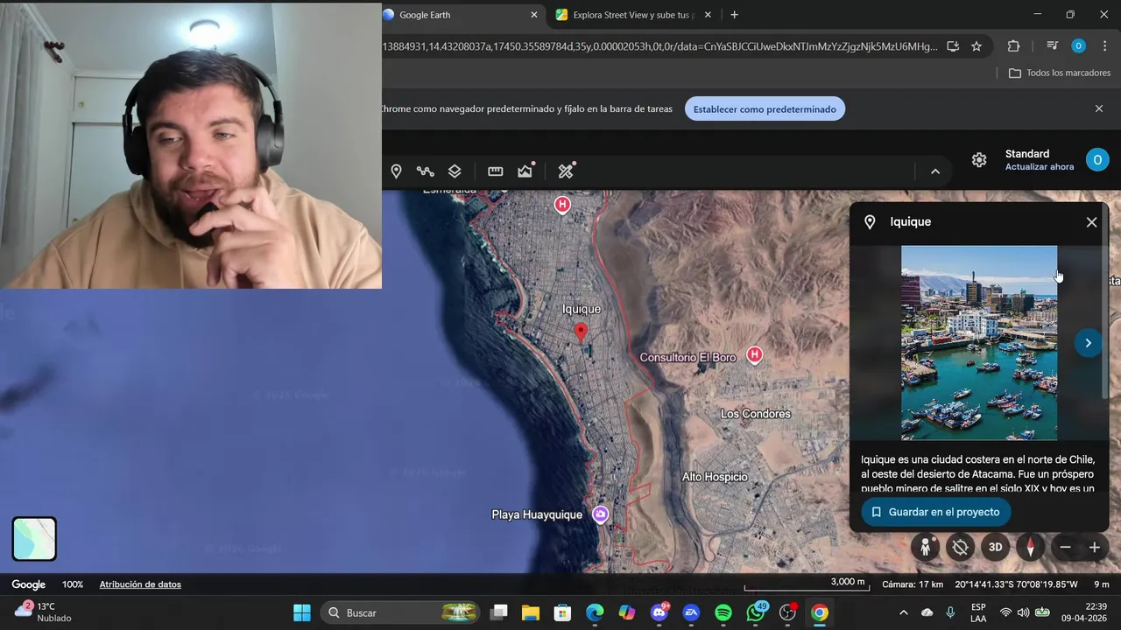This screenshot has height=630, width=1121.
Task: Zoom out with the minus button
Action: [x=1065, y=547]
